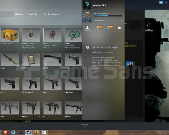169x135 pixels.
Task: Click the blue 1+ button in Steam window
Action: coord(129,64)
